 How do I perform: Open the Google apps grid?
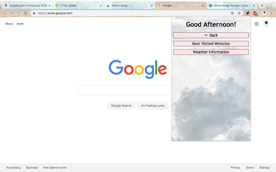pyautogui.click(x=257, y=24)
